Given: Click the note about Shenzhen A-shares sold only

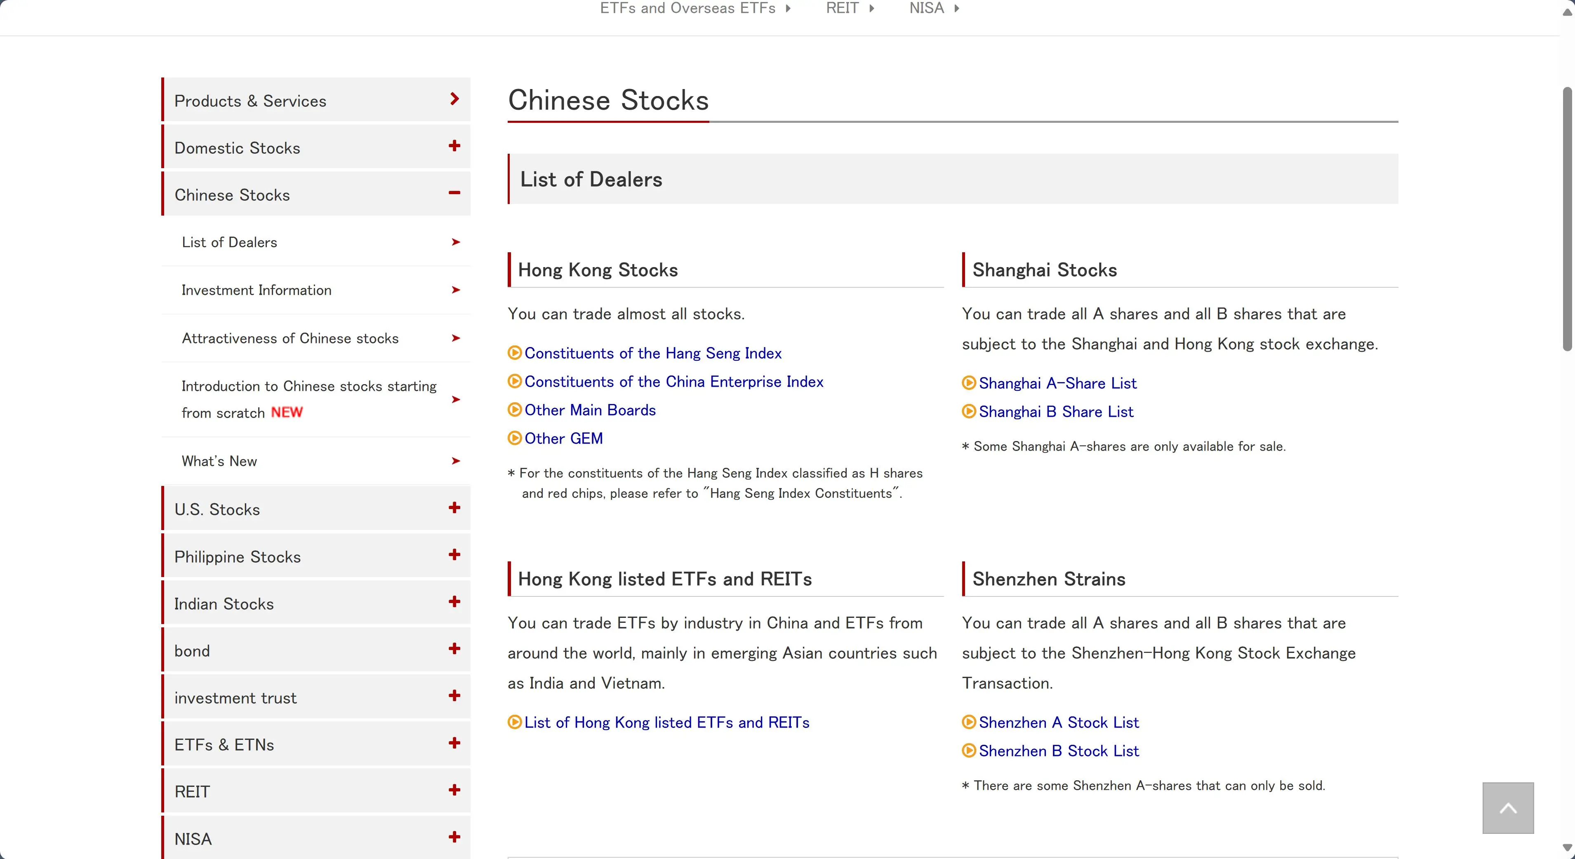Looking at the screenshot, I should [1143, 786].
